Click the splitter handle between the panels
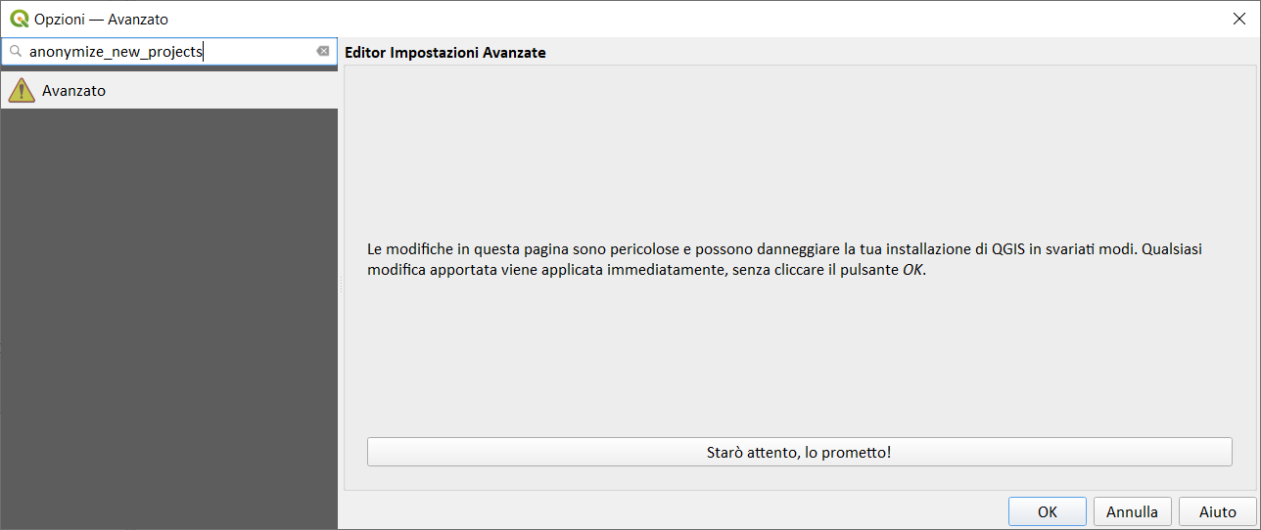 341,283
